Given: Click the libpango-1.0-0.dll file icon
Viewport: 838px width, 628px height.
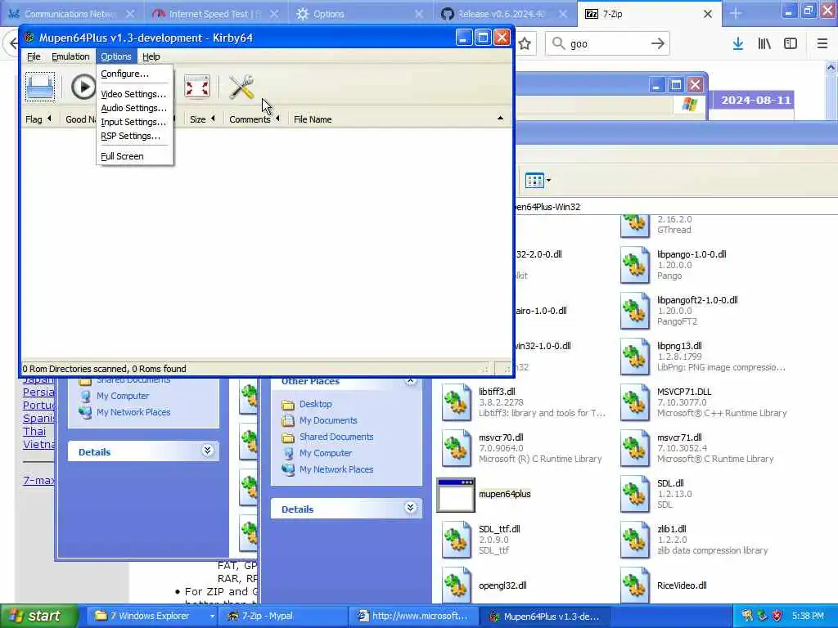Looking at the screenshot, I should point(635,265).
